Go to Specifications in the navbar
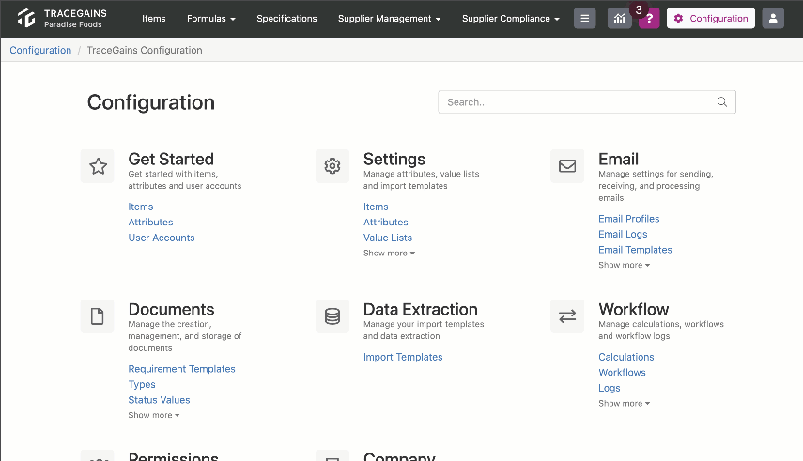Viewport: 803px width, 461px height. pos(286,19)
